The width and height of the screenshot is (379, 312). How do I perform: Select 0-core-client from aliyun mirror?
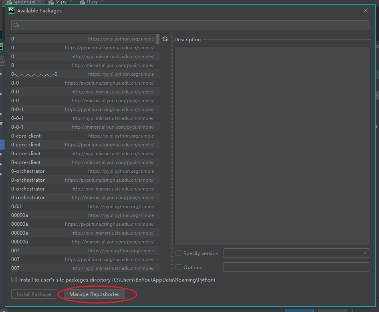(85, 162)
